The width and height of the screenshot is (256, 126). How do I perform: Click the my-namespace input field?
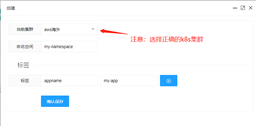(69, 47)
